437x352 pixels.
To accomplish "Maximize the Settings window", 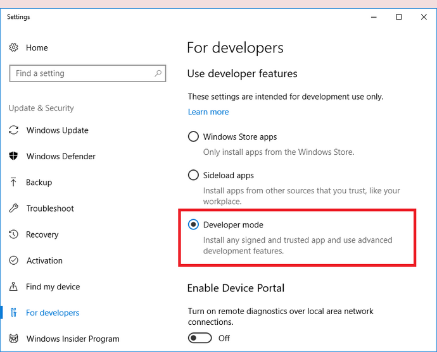I will (x=399, y=17).
